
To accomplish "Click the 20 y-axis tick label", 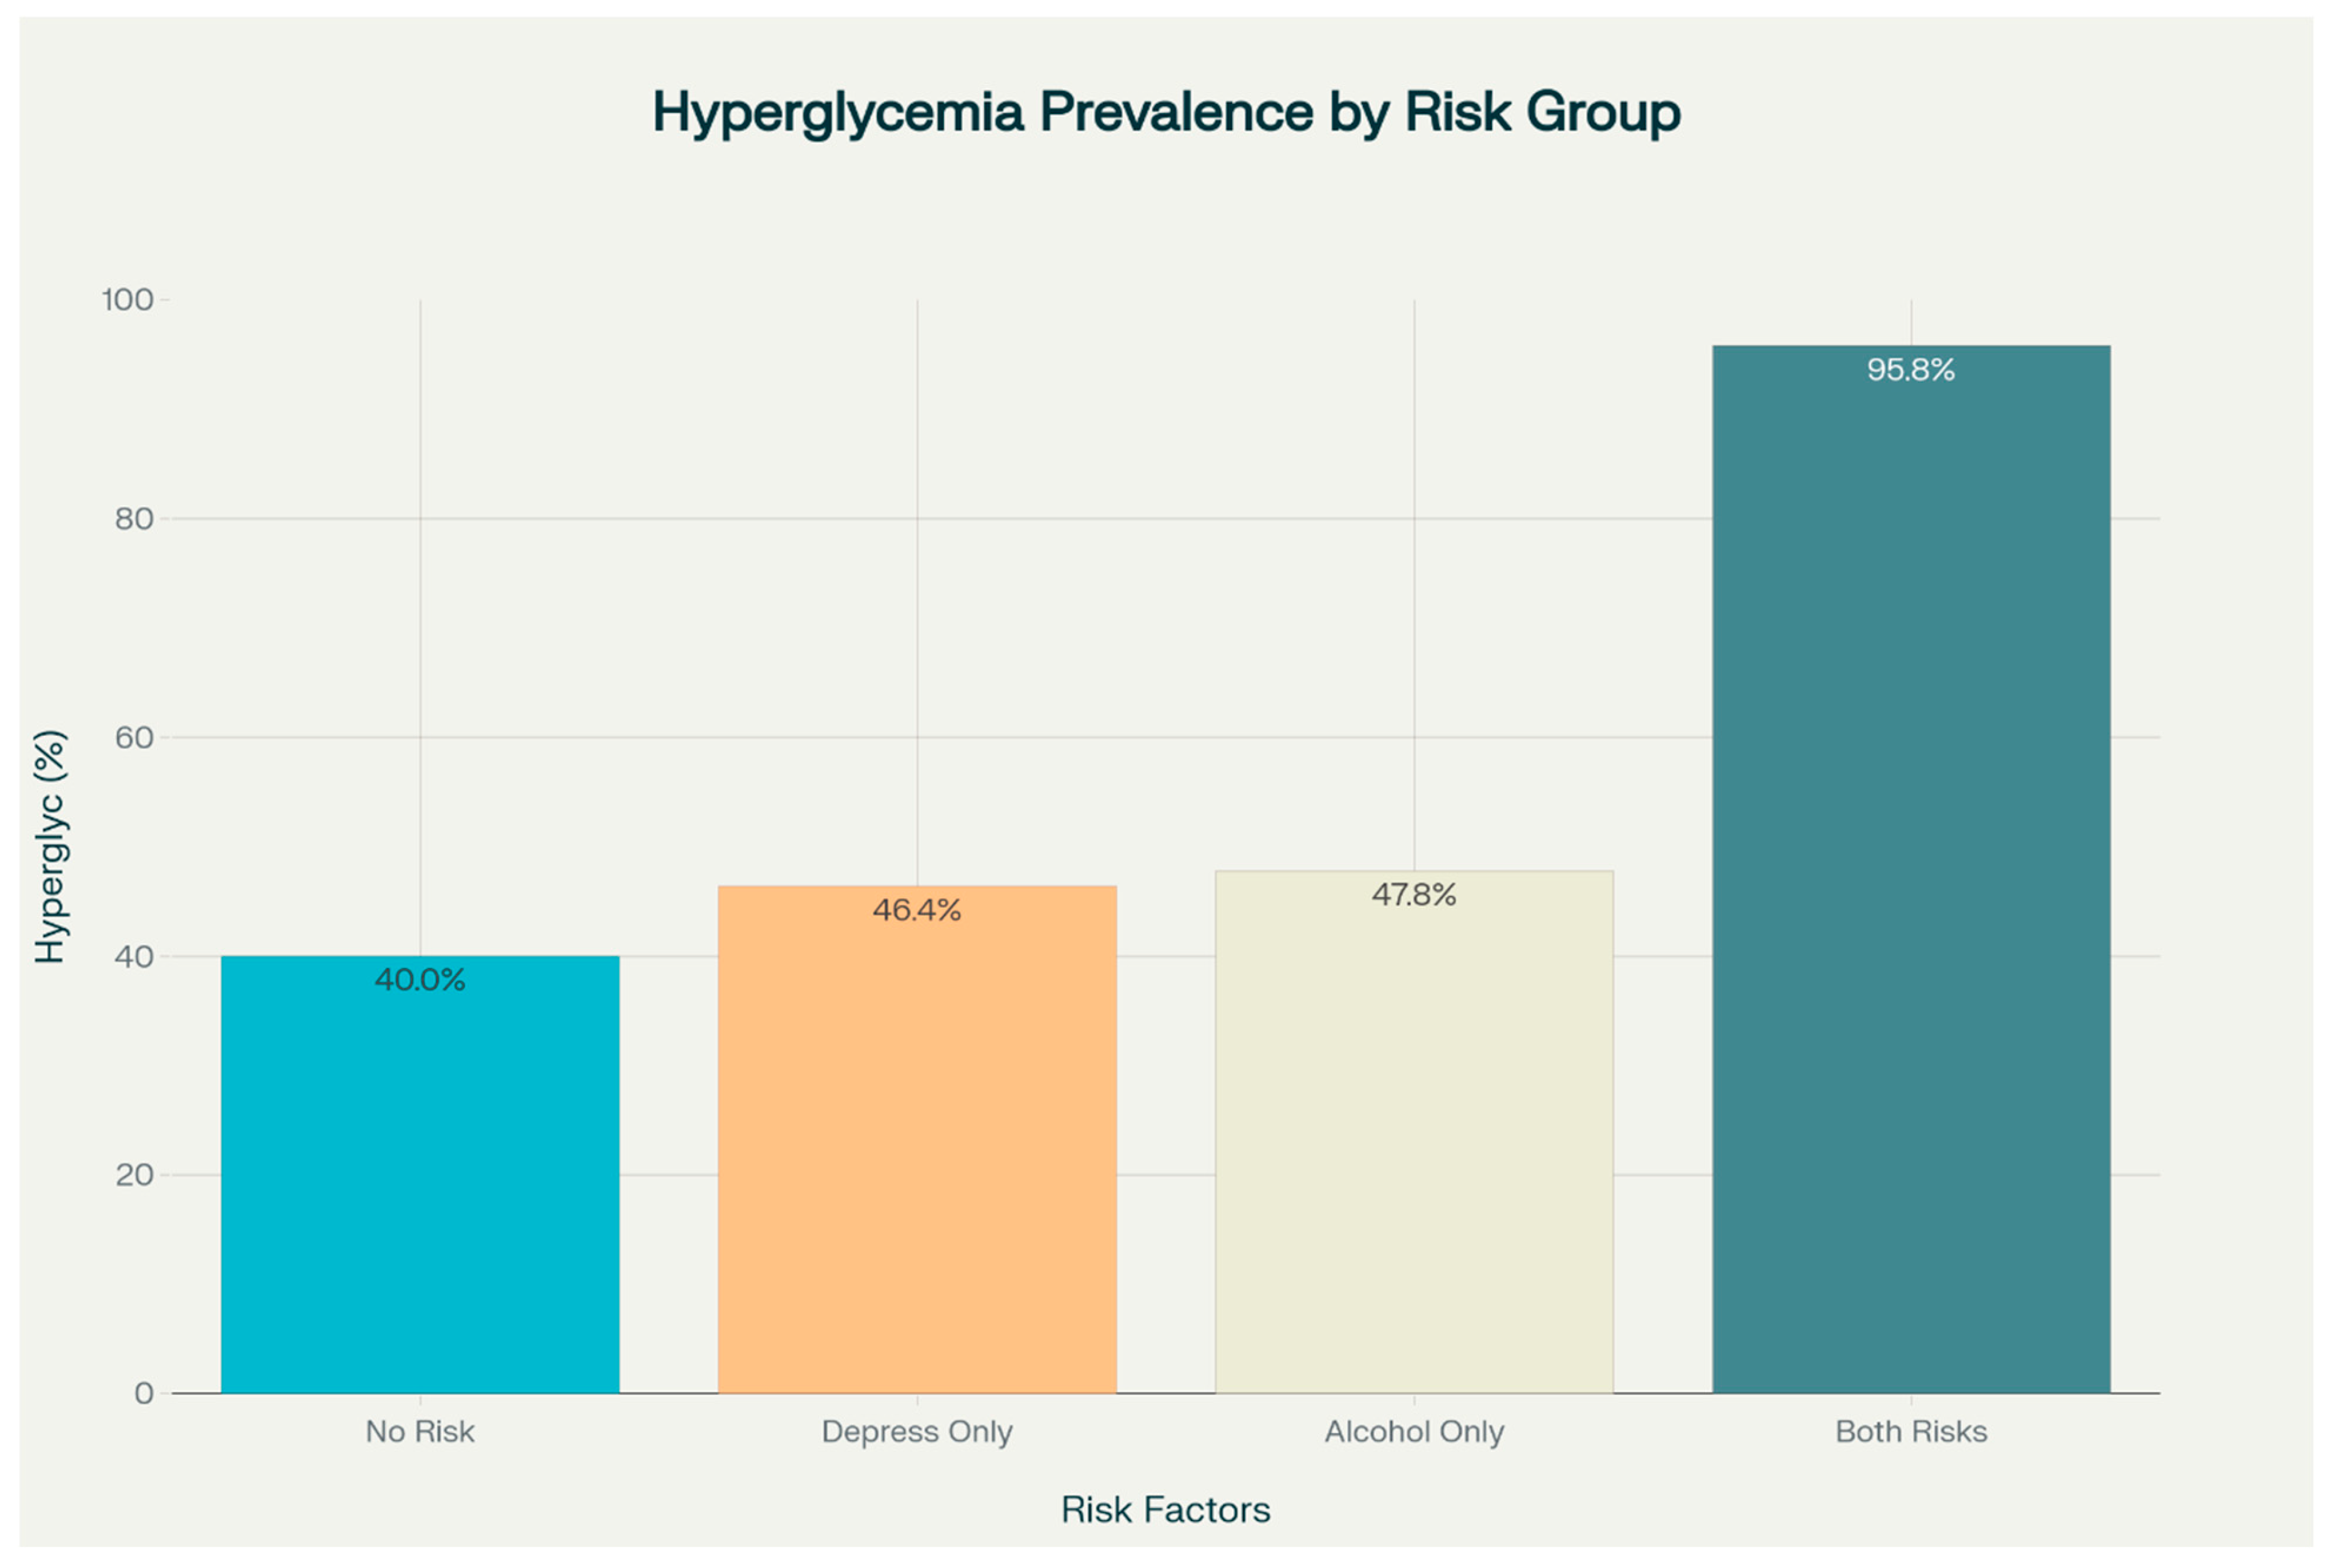I will [134, 1174].
